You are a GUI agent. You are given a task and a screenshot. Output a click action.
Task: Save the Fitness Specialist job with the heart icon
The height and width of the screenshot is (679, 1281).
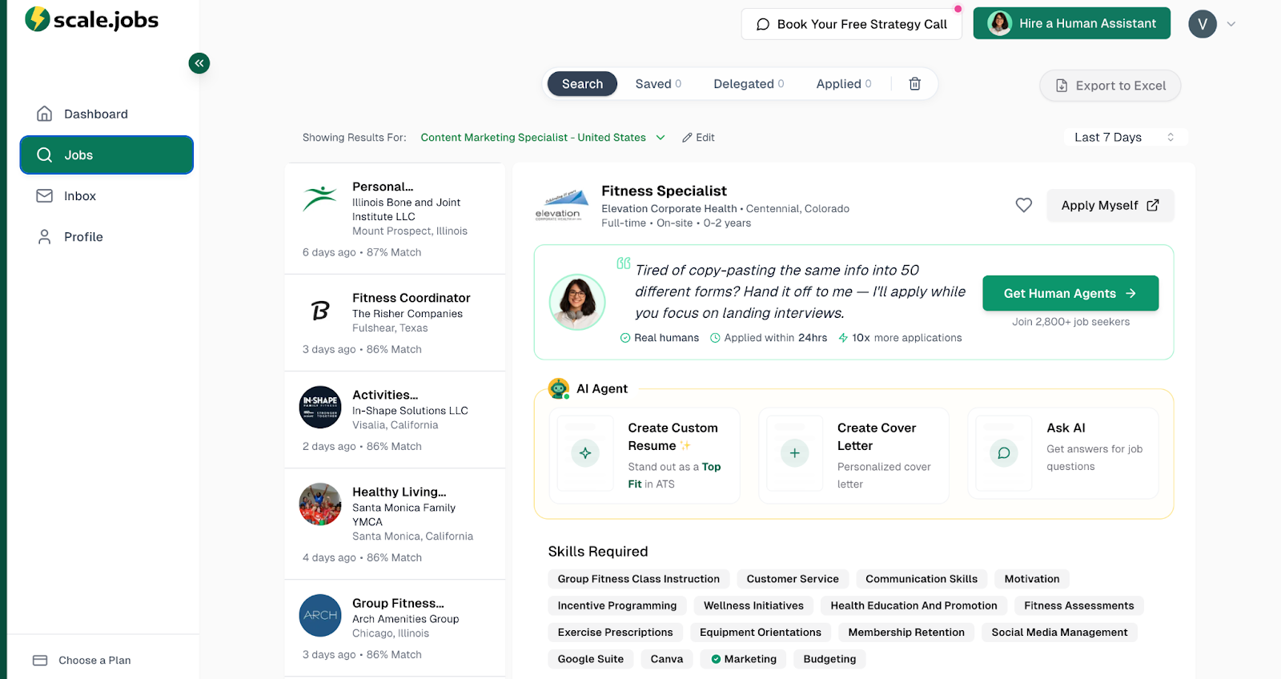tap(1023, 205)
